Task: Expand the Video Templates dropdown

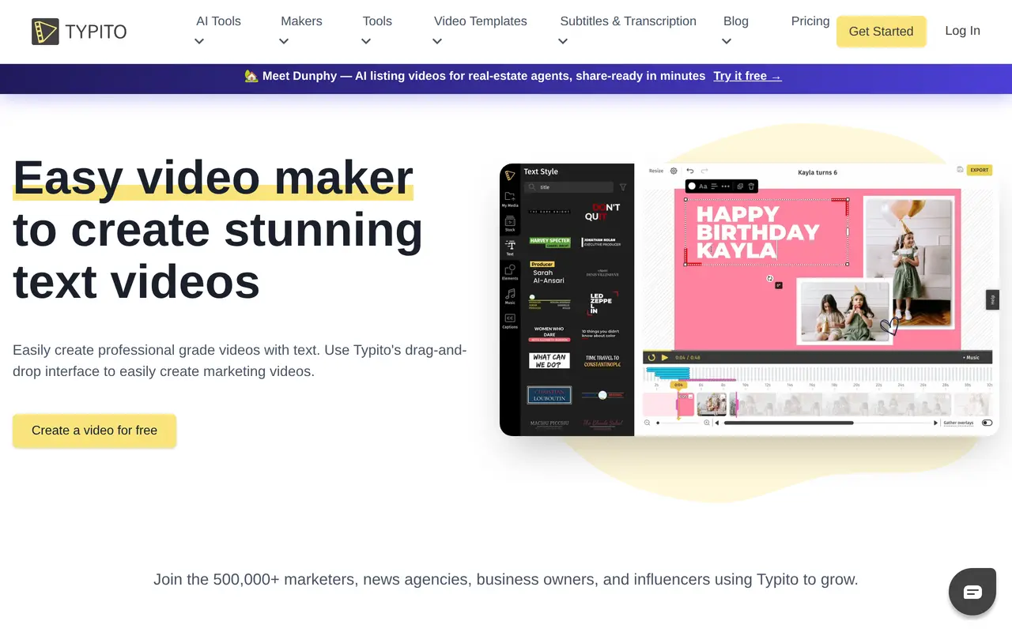Action: click(480, 31)
